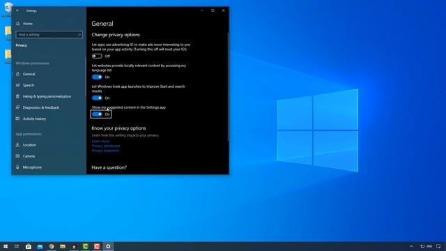Minimize the Settings window
The width and height of the screenshot is (446, 251).
[202, 10]
